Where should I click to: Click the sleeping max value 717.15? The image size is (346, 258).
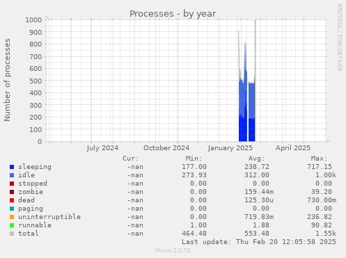320,167
